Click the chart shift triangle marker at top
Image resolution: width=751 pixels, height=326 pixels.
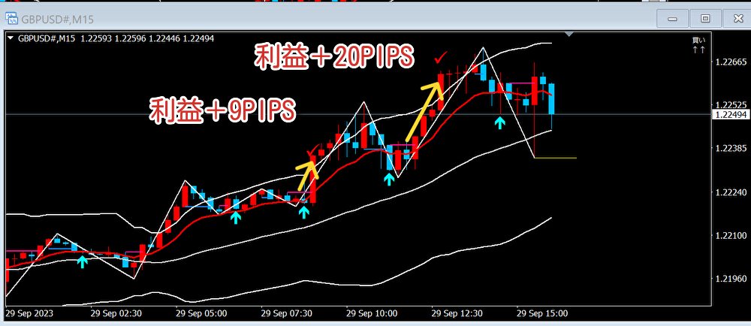pyautogui.click(x=569, y=34)
